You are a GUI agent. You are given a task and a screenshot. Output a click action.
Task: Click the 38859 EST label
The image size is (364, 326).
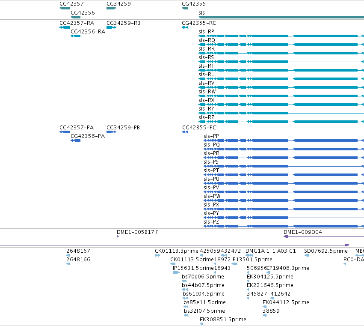click(x=271, y=311)
